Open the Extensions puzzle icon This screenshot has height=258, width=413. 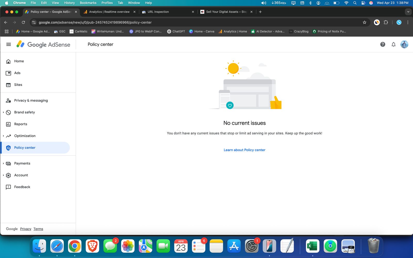[386, 22]
